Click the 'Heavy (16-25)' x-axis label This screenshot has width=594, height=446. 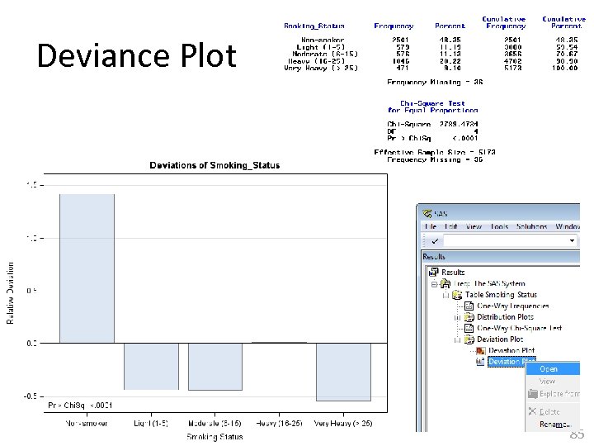pos(279,423)
